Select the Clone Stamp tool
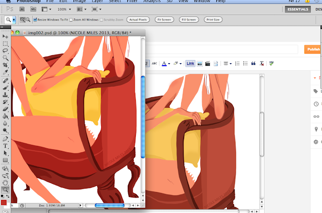 coord(5,95)
